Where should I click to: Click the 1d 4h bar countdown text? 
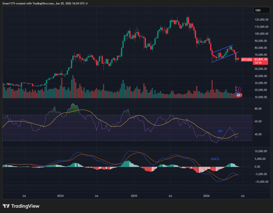(x=258, y=63)
